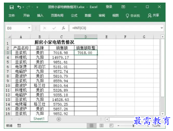Select the 电烤箱 product cell
The width and height of the screenshot is (173, 131).
pos(21,104)
